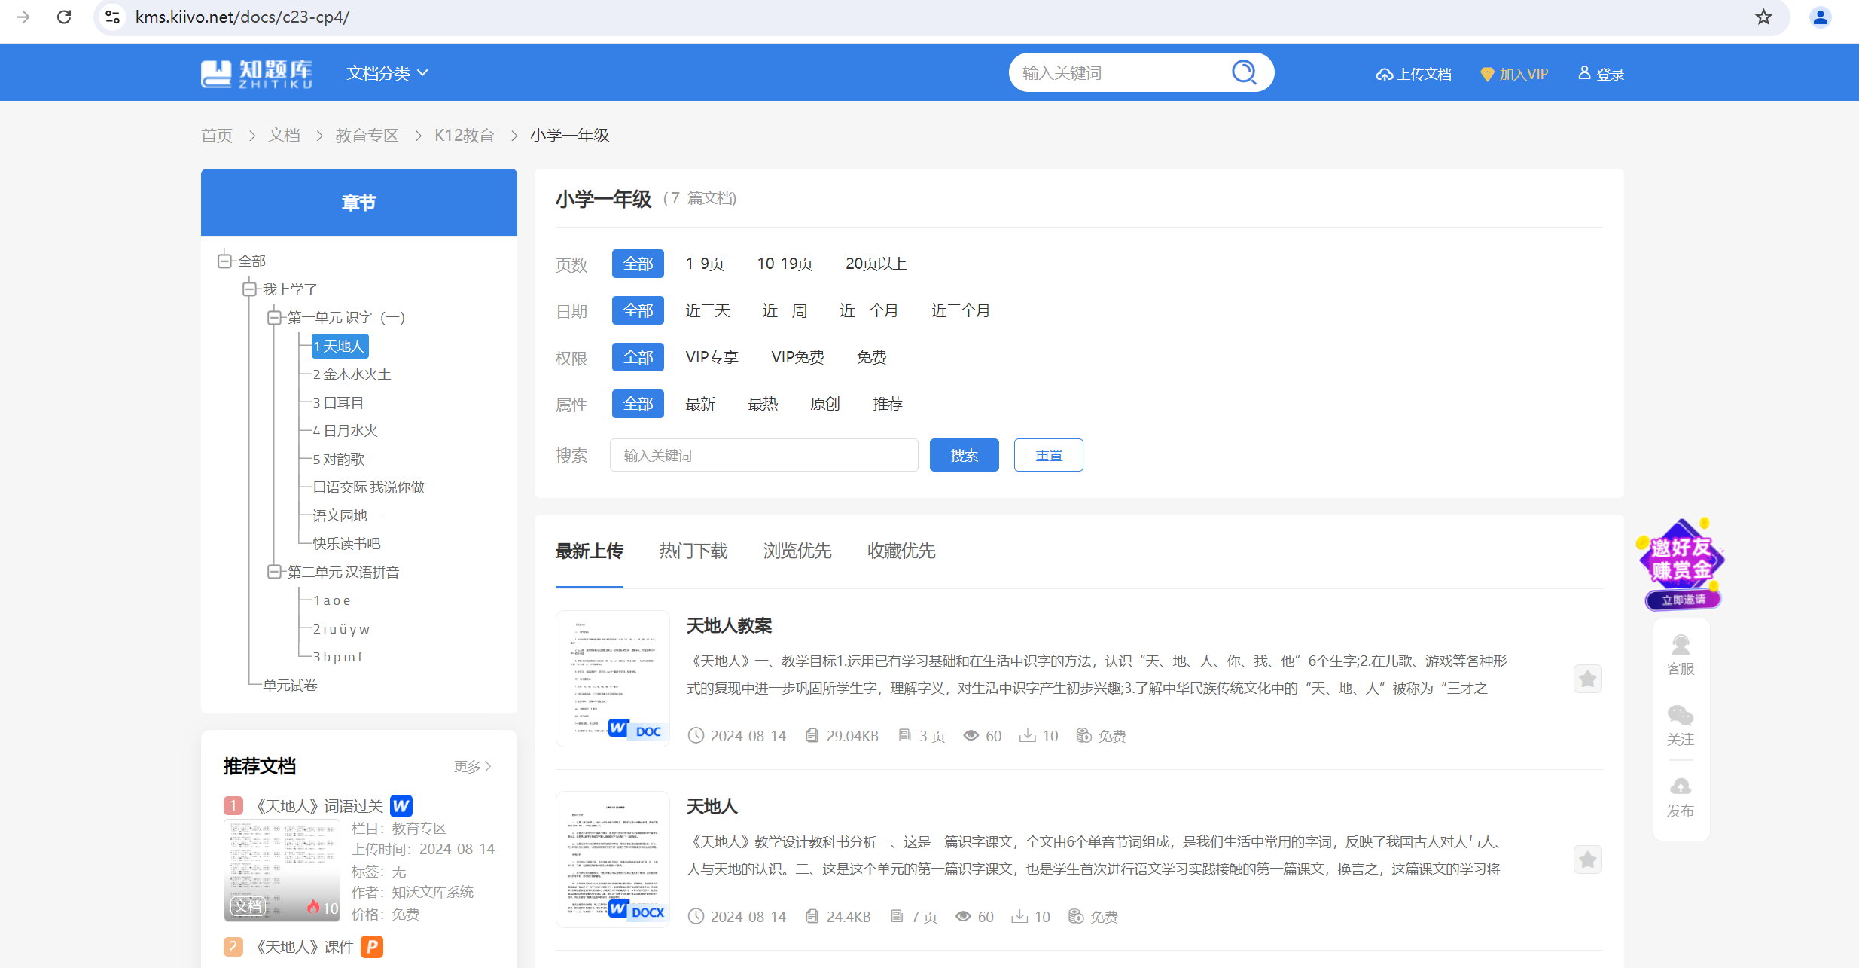The height and width of the screenshot is (968, 1859).
Task: Open site information icon in address bar
Action: tap(113, 17)
